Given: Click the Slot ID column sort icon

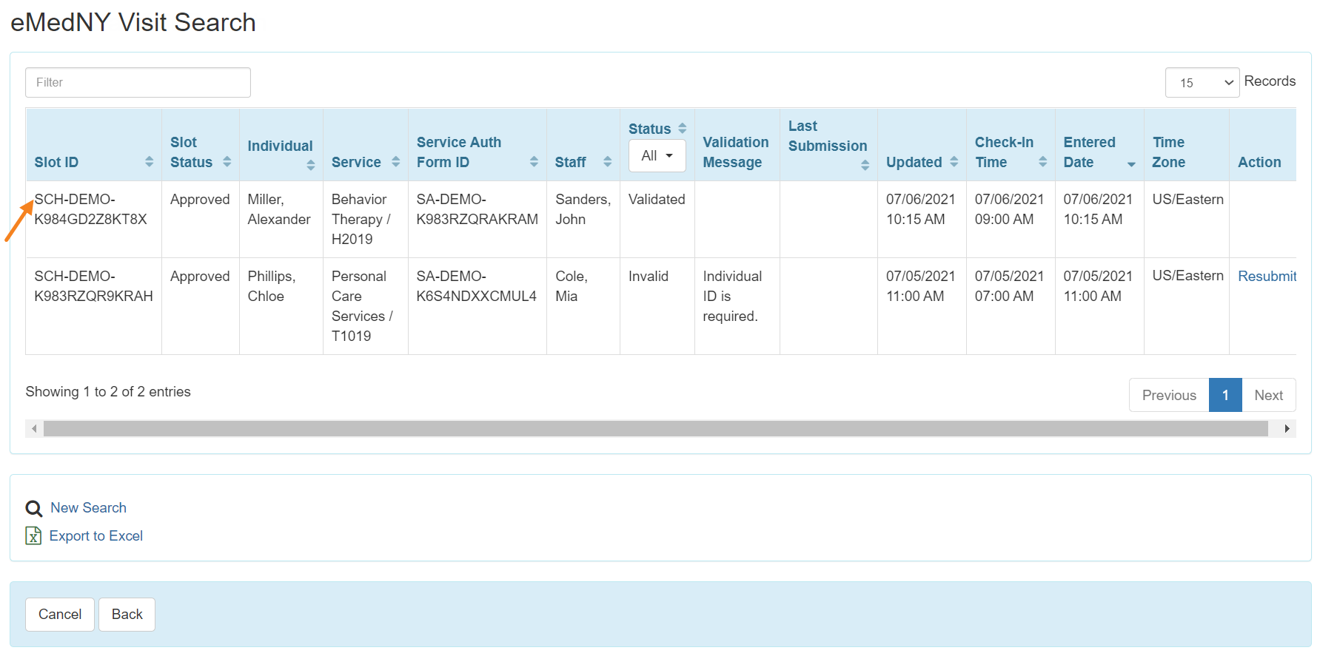Looking at the screenshot, I should [x=149, y=162].
